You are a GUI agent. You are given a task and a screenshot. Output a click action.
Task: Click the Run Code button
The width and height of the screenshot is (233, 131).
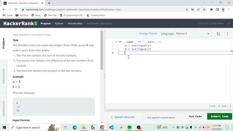[195, 116]
